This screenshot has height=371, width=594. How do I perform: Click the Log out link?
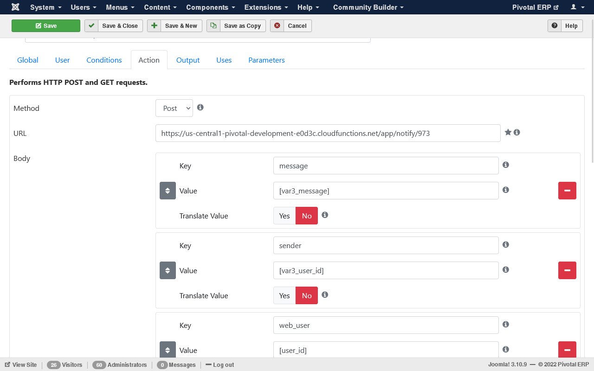pos(220,365)
